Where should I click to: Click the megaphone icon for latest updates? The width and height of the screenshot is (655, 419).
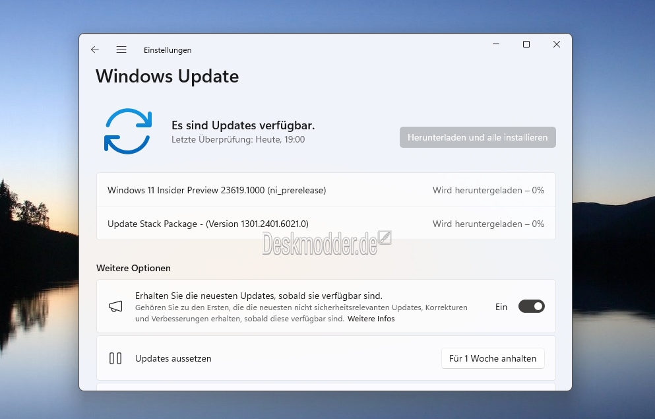(x=115, y=307)
